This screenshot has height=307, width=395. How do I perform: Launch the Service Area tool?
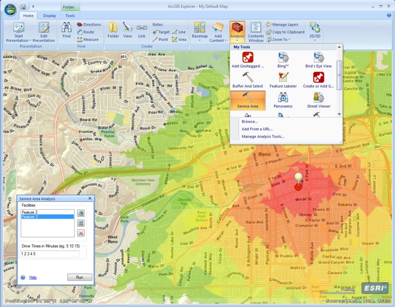point(248,101)
